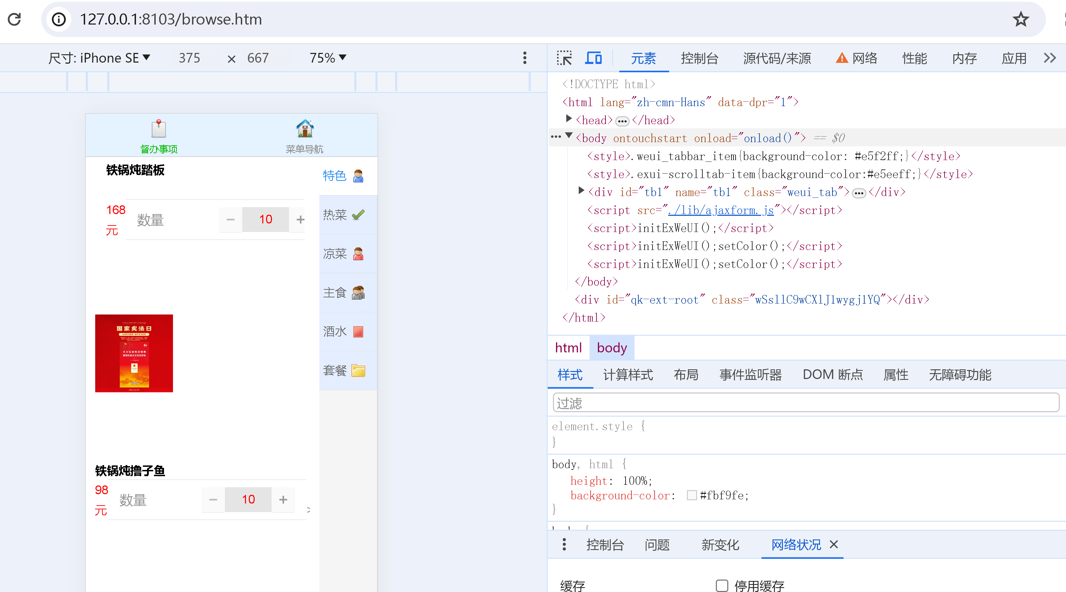Select the 凉菜 category icon
Image resolution: width=1066 pixels, height=592 pixels.
point(358,253)
